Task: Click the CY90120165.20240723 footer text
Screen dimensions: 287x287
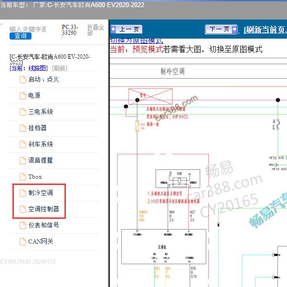Action: click(x=28, y=262)
